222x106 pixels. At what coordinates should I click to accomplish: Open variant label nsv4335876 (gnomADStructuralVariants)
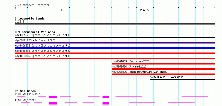43,35
